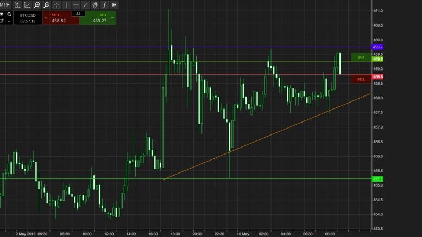Select the green 455.2 price level tag
422x237 pixels.
(x=377, y=179)
